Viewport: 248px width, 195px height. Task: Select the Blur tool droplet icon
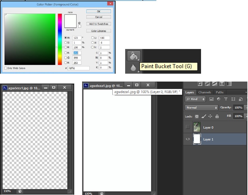pyautogui.click(x=134, y=67)
